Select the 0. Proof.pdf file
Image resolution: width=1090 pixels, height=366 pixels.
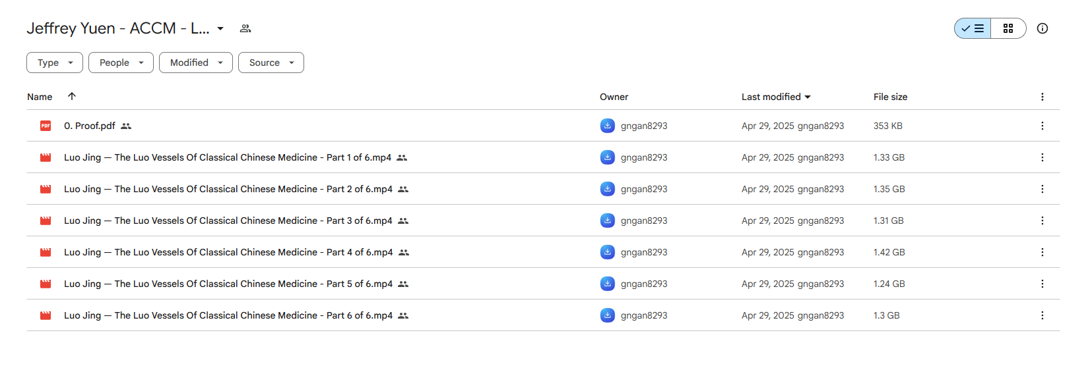(89, 126)
